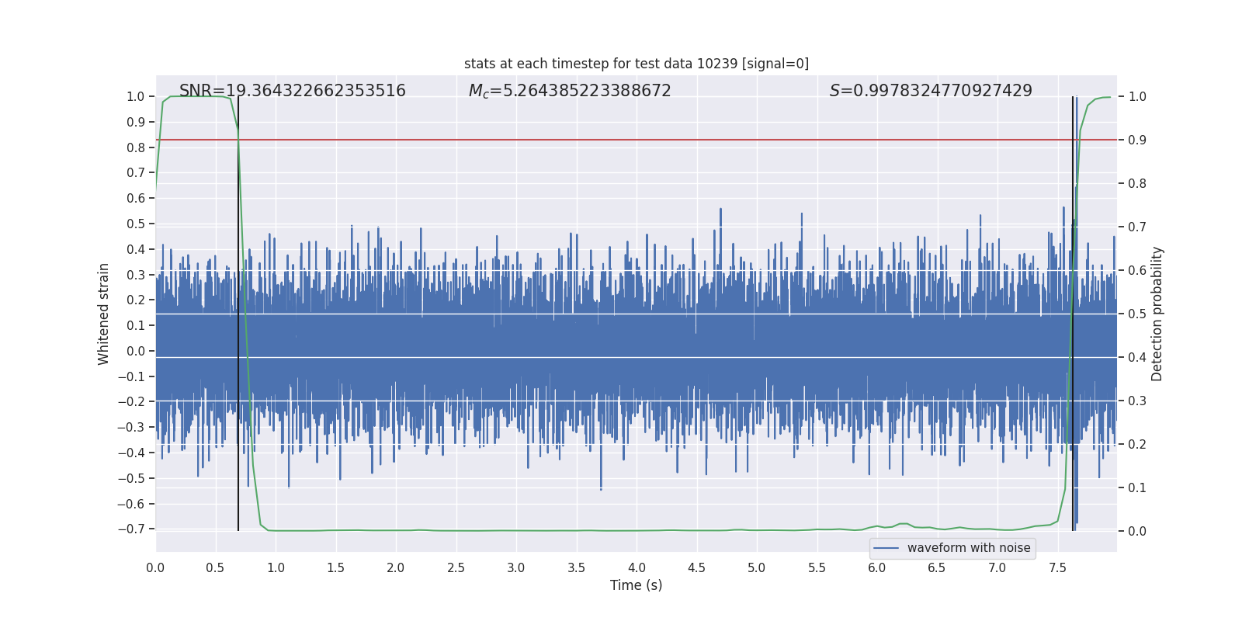Click the 'Detection probability' right axis label
This screenshot has width=1242, height=621.
1157,314
